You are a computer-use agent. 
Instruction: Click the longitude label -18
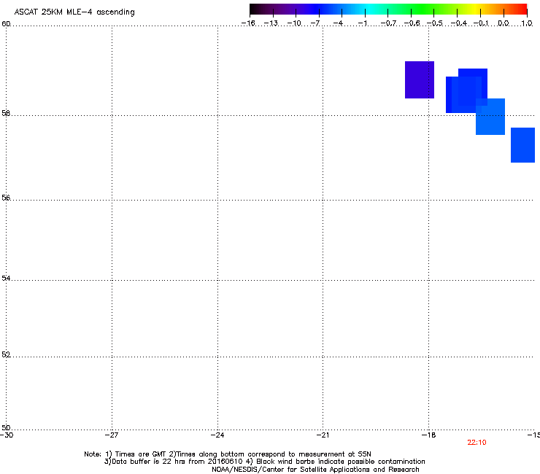click(x=429, y=435)
